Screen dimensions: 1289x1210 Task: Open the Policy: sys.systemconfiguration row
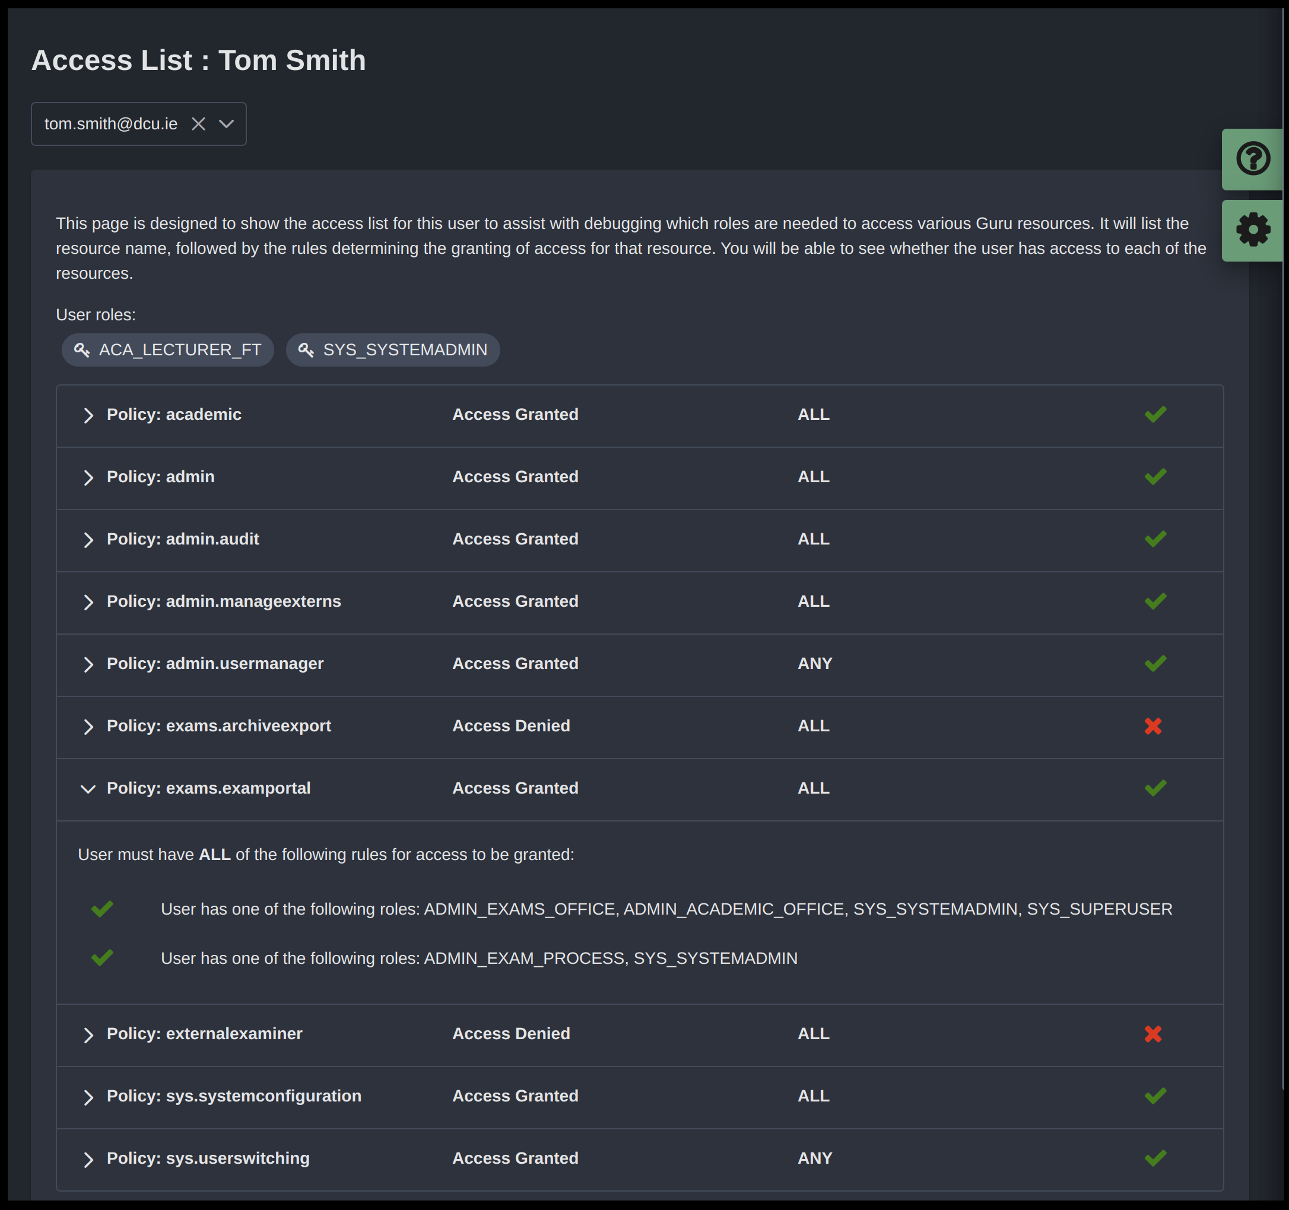pyautogui.click(x=233, y=1096)
